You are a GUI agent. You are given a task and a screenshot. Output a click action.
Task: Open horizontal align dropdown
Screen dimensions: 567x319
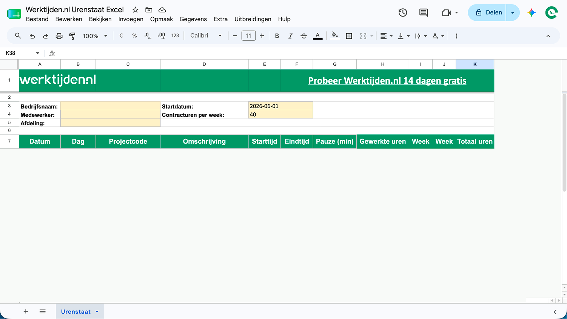point(386,36)
